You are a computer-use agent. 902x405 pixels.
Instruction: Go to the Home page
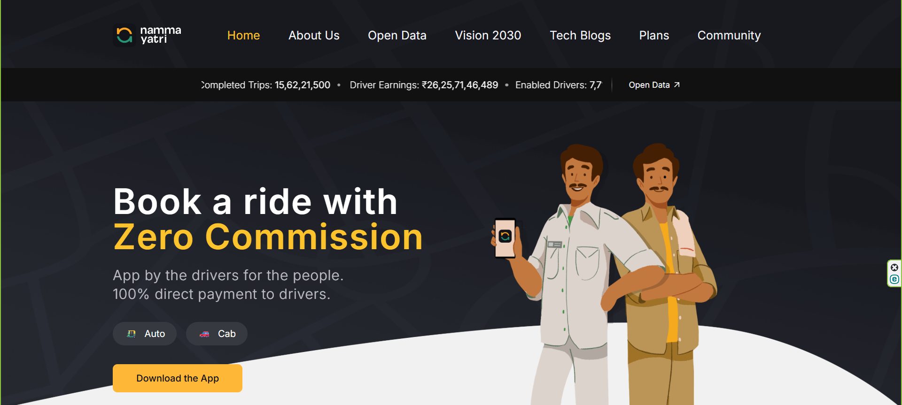[243, 35]
